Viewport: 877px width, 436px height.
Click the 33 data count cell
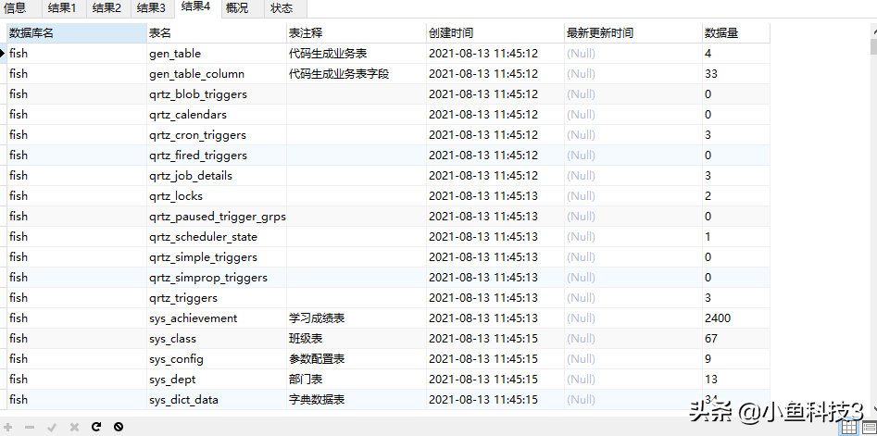(x=736, y=74)
